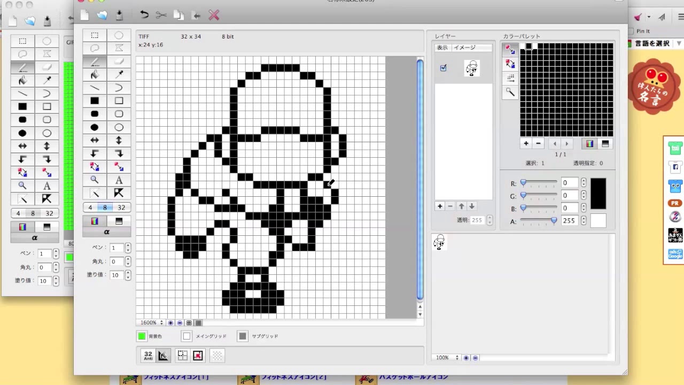
Task: Zoom in canvas with plus icon
Action: click(170, 323)
